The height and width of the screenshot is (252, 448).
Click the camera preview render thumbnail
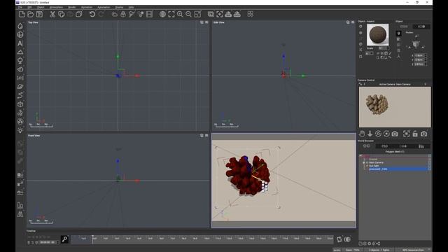pyautogui.click(x=395, y=107)
